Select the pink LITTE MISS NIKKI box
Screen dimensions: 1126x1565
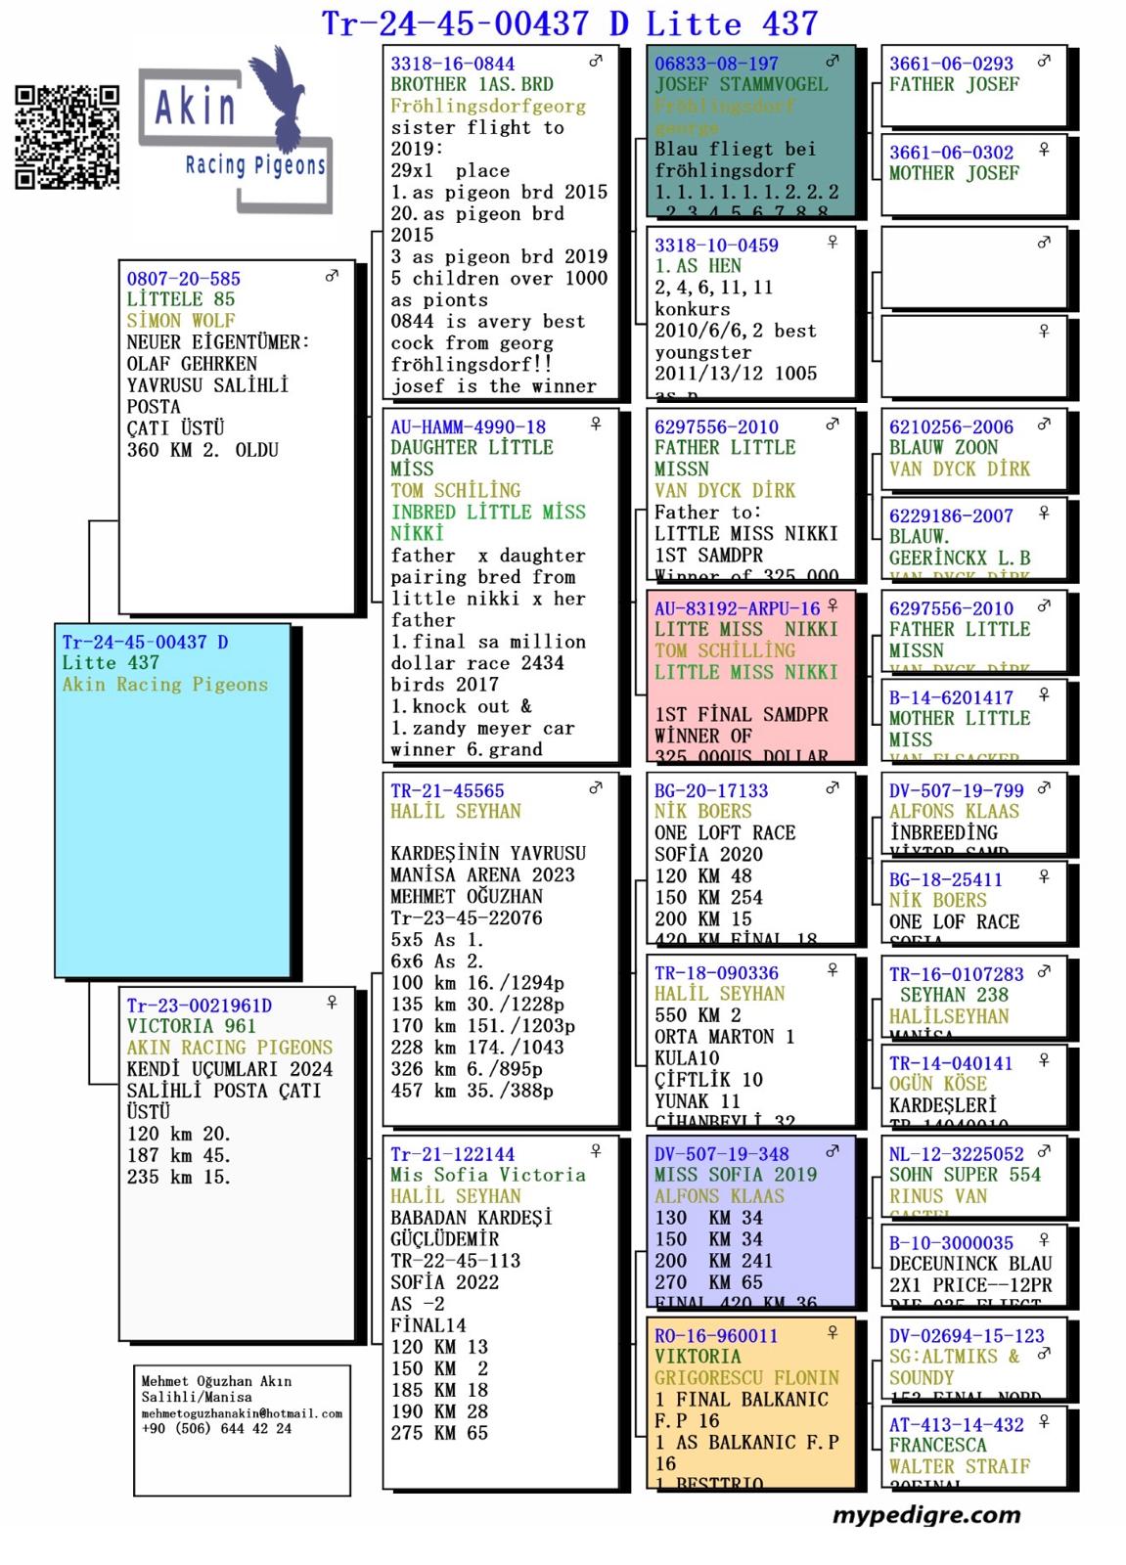[749, 677]
